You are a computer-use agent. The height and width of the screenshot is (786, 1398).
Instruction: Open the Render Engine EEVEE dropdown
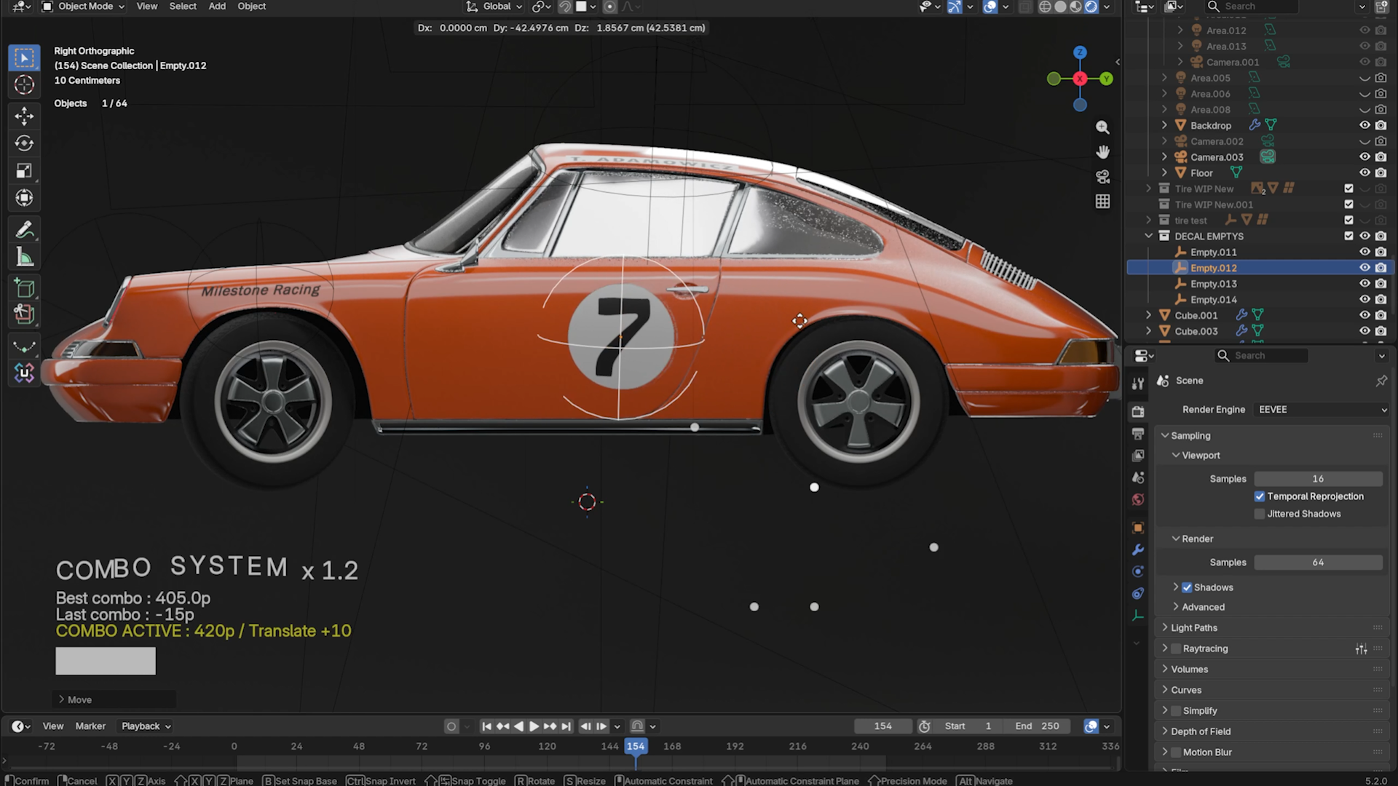(1322, 410)
